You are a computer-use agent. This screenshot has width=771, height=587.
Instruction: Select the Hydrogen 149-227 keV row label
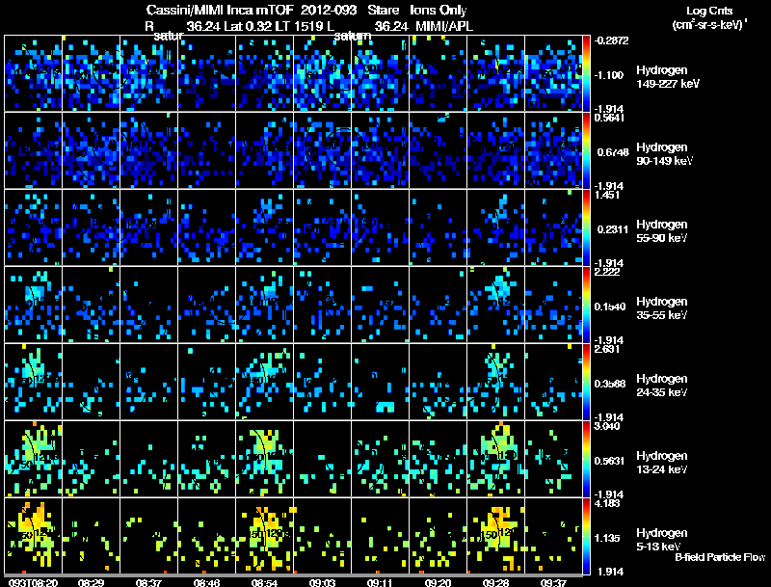point(667,77)
